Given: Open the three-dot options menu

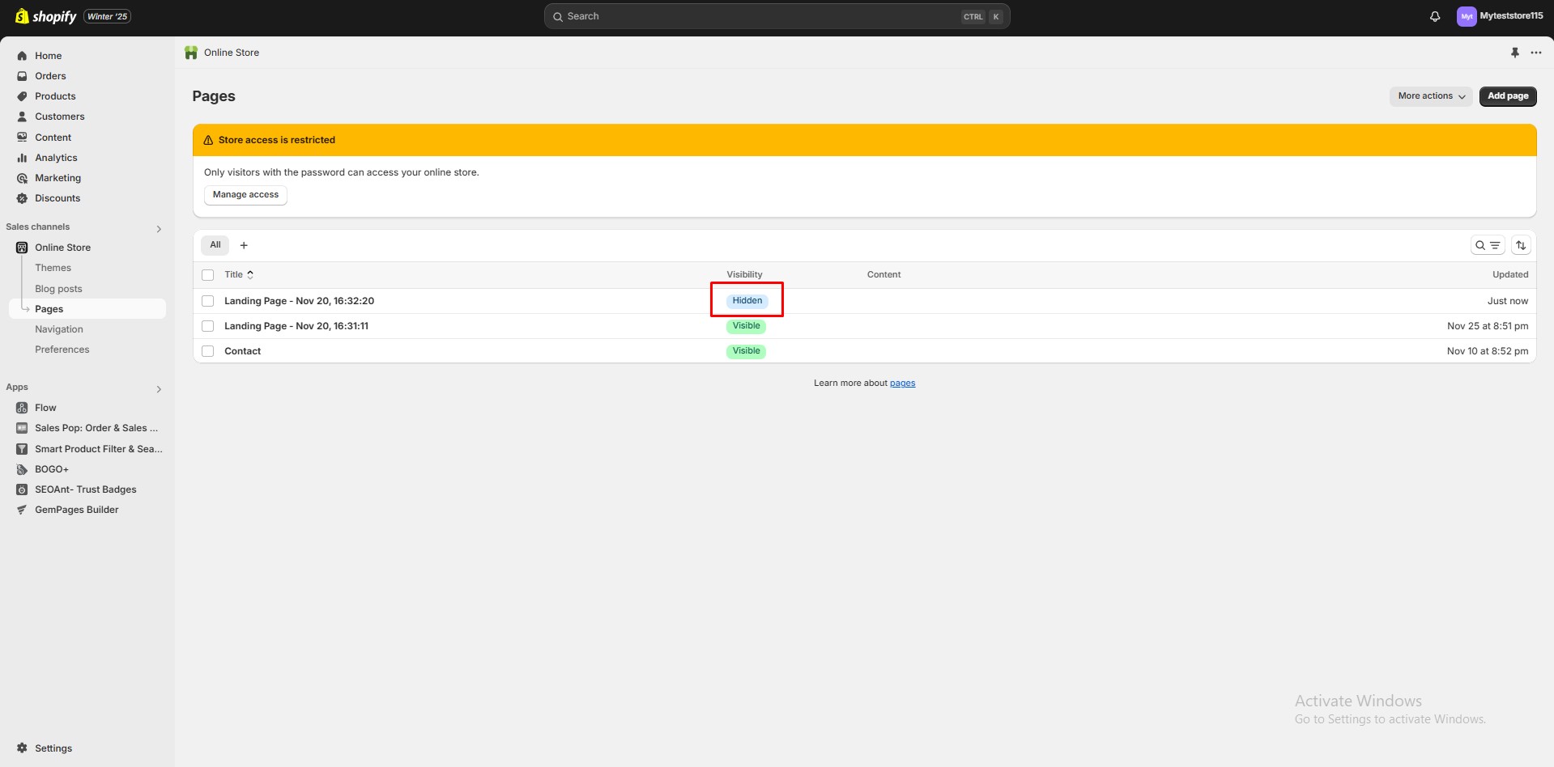Looking at the screenshot, I should pyautogui.click(x=1535, y=53).
